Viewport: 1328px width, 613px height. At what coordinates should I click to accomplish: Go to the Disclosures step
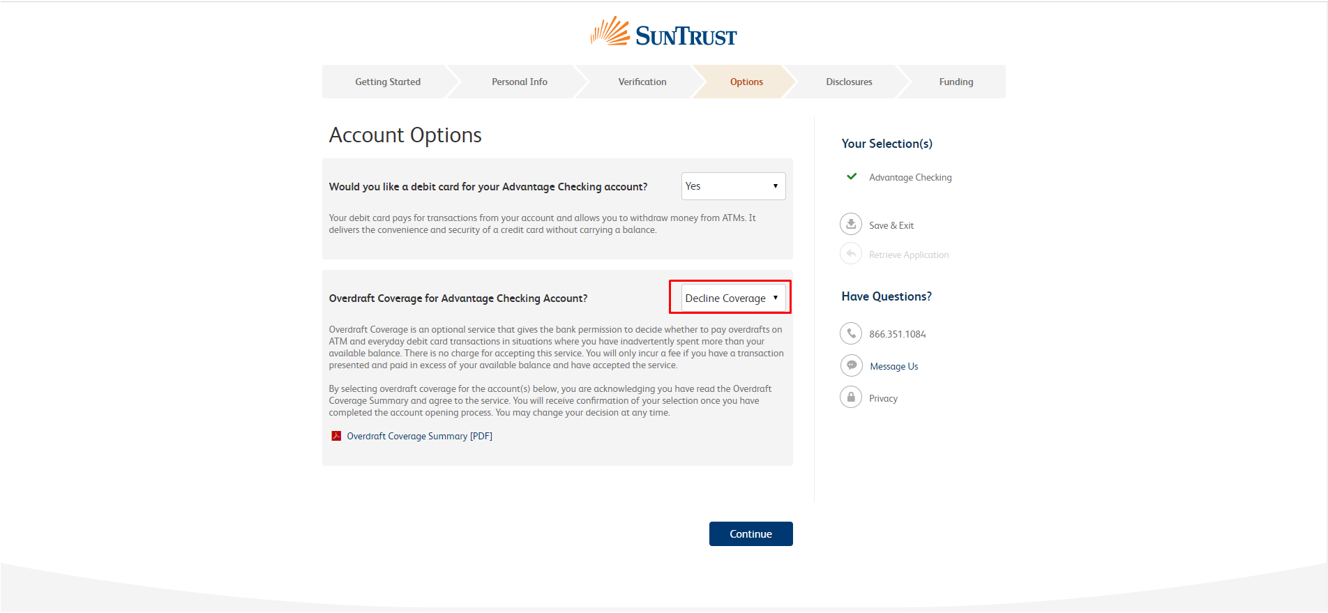pyautogui.click(x=849, y=82)
